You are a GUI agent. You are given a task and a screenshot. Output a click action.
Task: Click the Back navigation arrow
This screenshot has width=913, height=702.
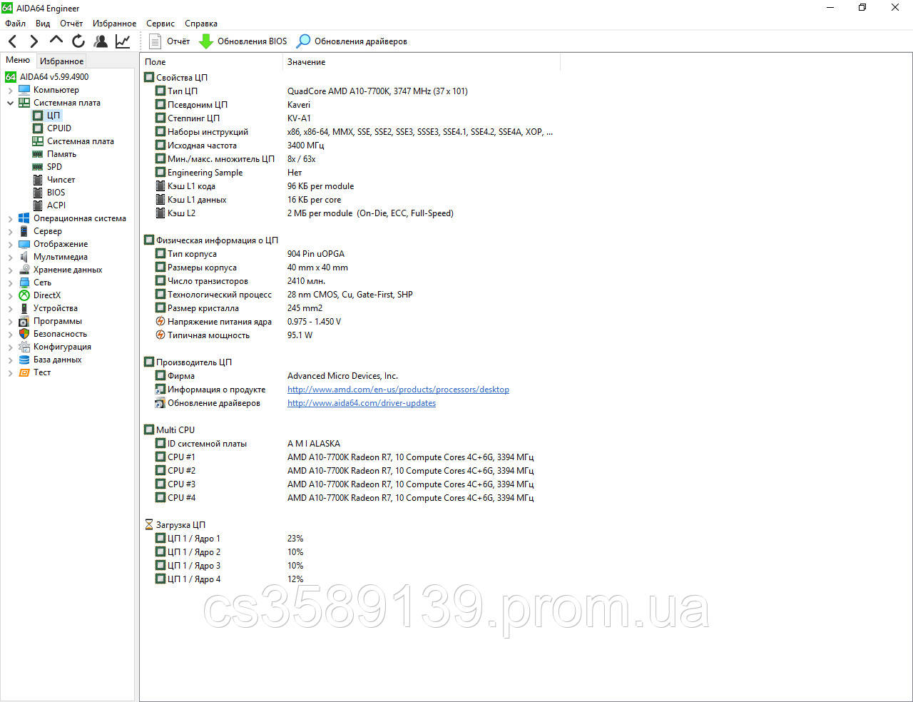[x=12, y=41]
